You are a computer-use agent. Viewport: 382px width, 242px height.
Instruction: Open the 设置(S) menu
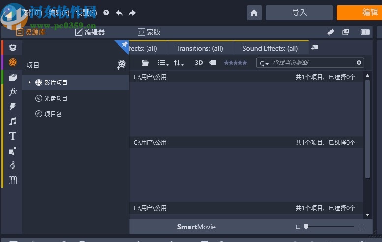[86, 13]
